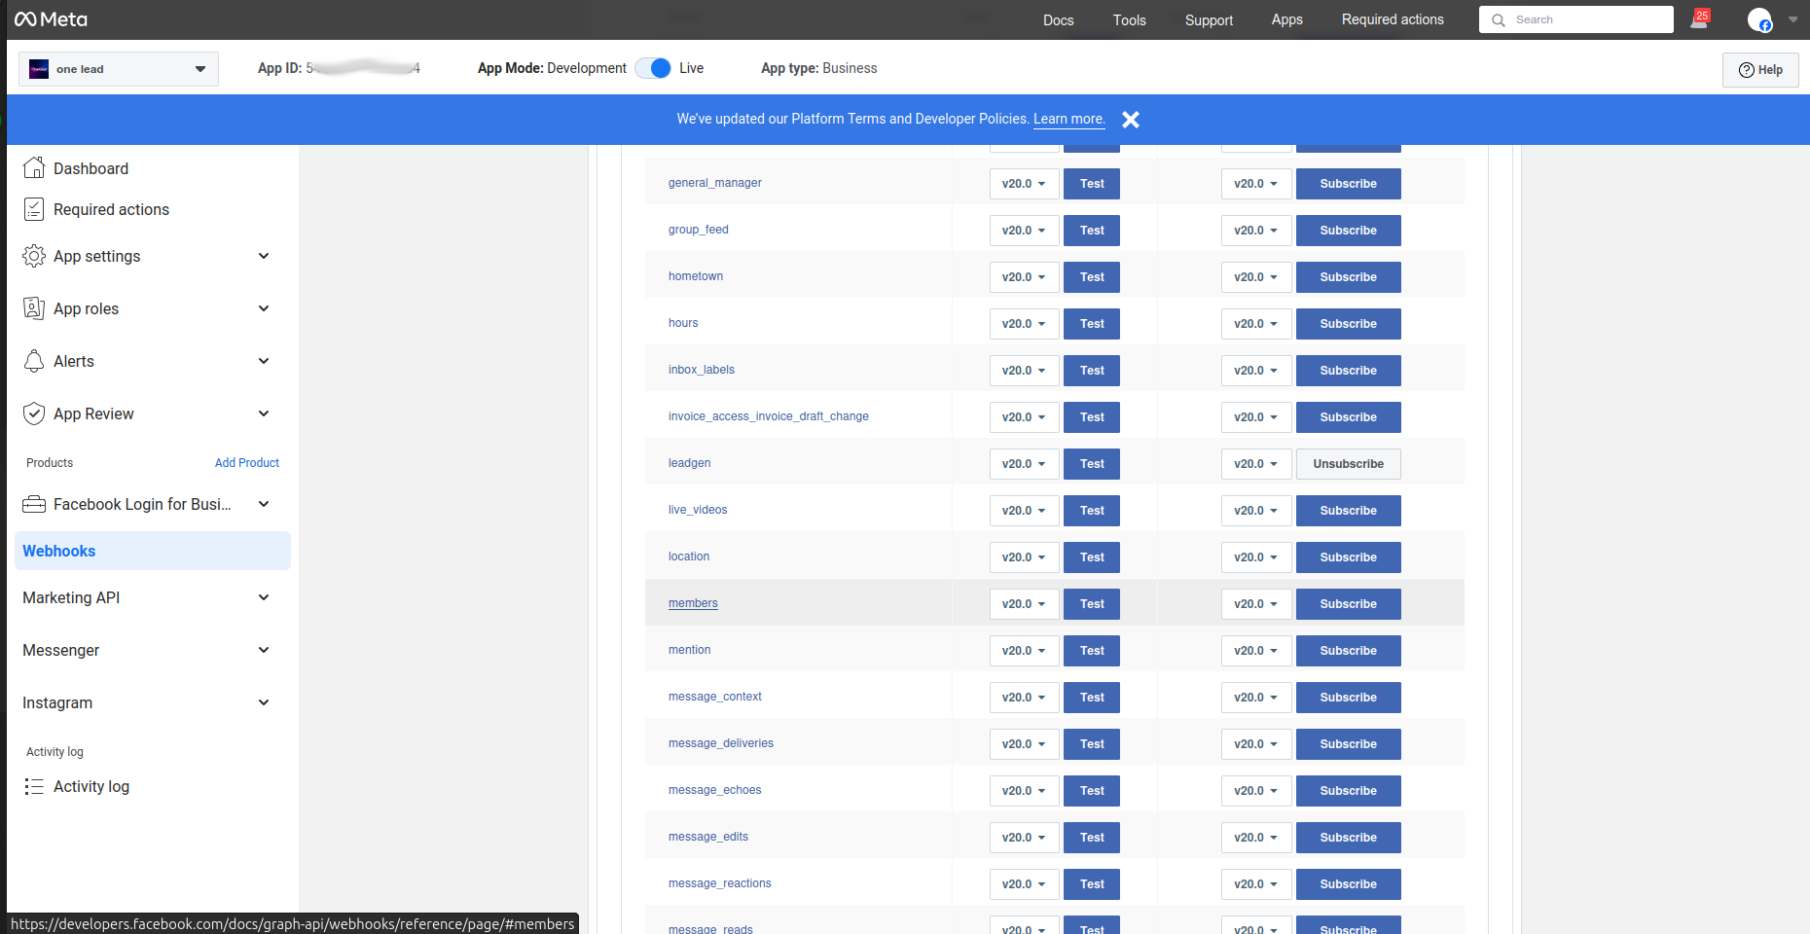
Task: Test the message_deliveries field
Action: tap(1092, 744)
